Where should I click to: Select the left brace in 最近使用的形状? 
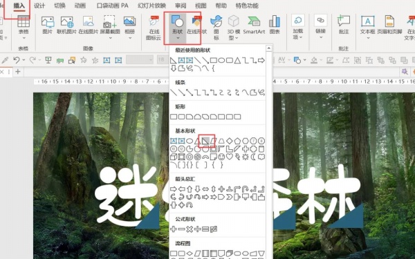[x=213, y=68]
